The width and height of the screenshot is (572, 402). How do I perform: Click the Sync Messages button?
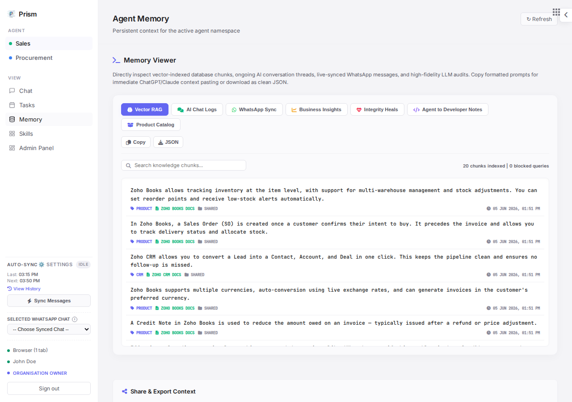click(x=49, y=301)
